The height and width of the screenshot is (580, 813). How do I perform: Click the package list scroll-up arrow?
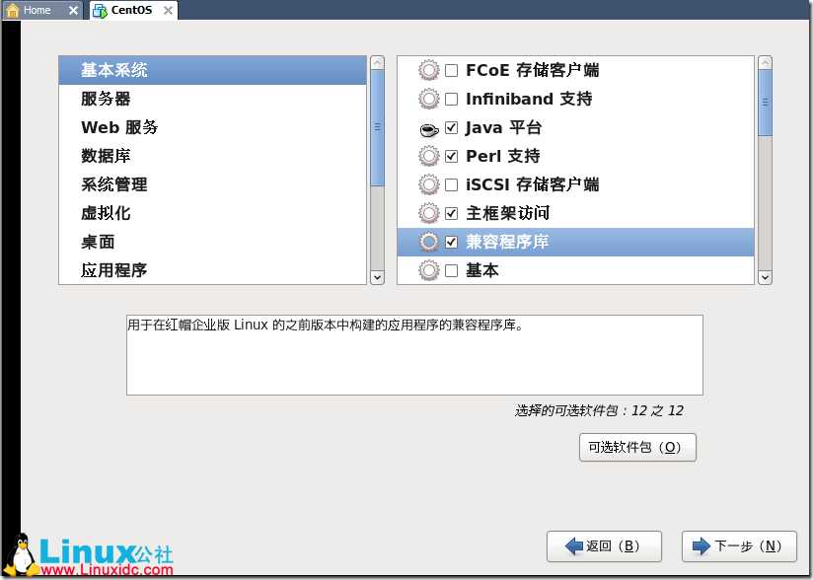(x=765, y=63)
